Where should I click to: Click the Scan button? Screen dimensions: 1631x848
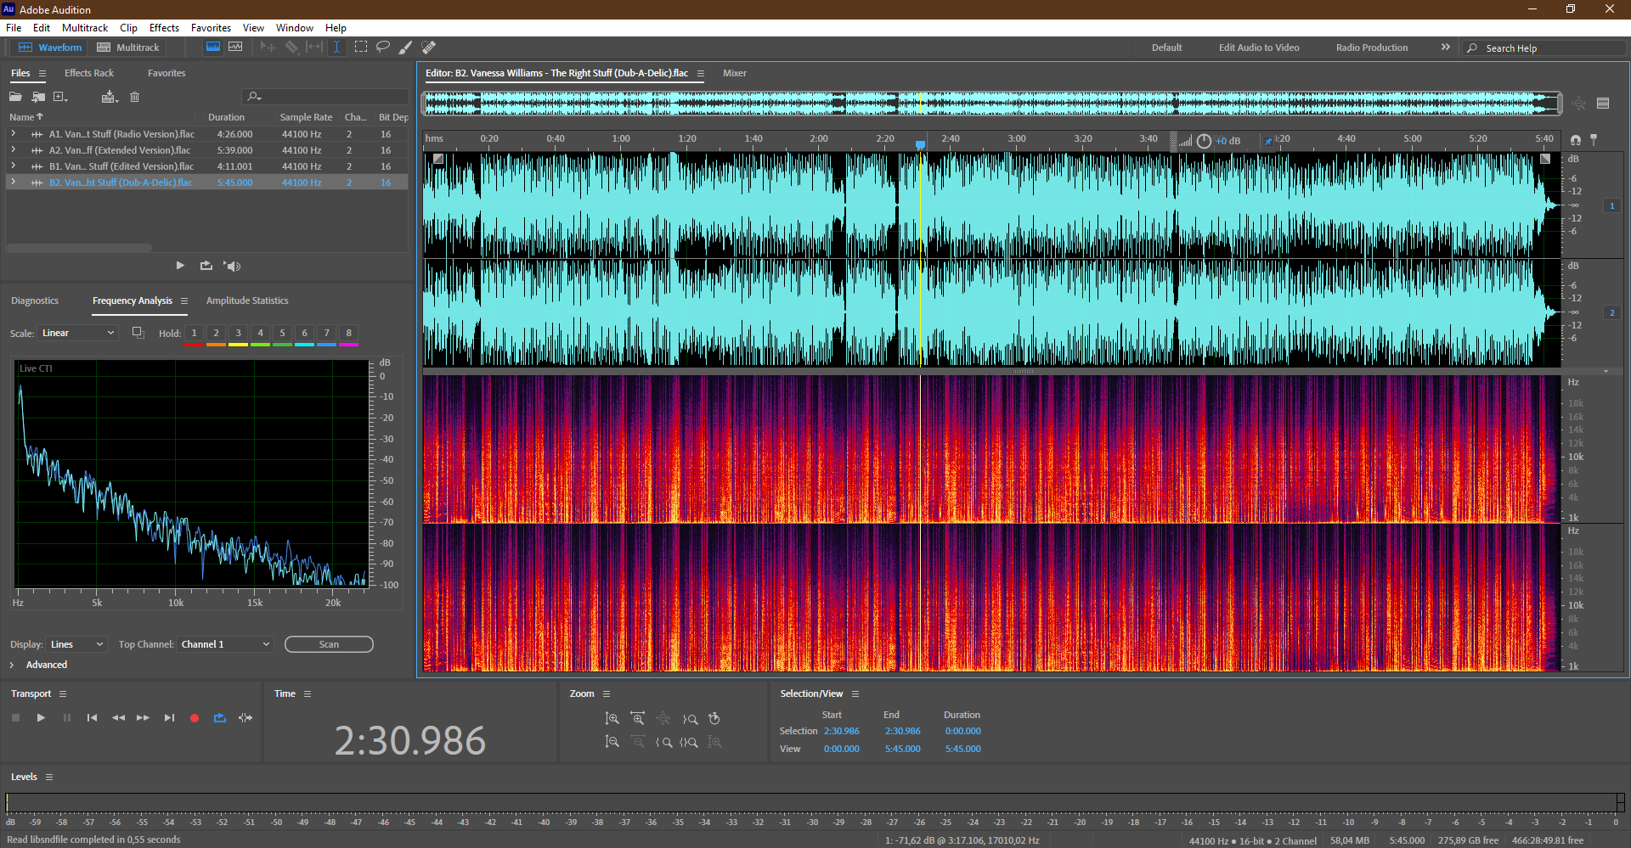[x=329, y=644]
